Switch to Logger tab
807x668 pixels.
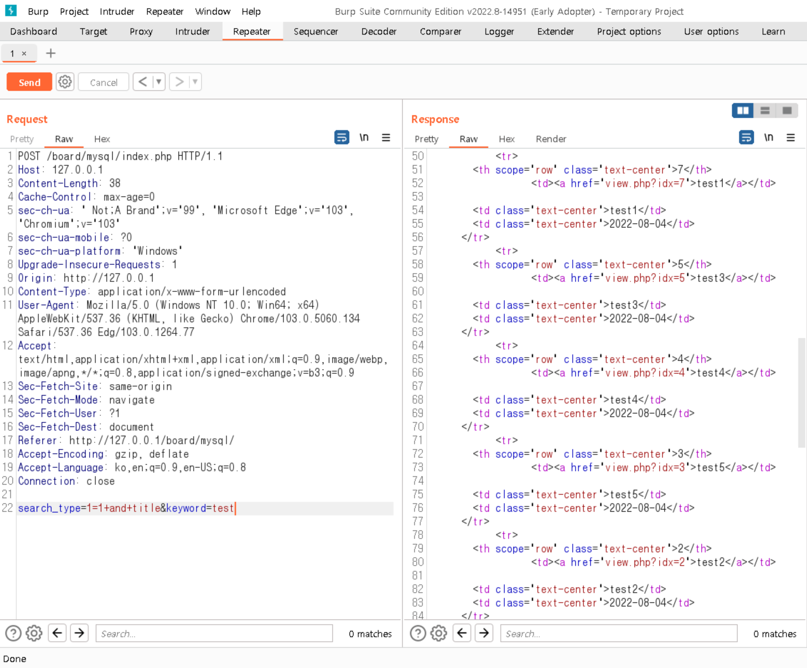[x=499, y=31]
